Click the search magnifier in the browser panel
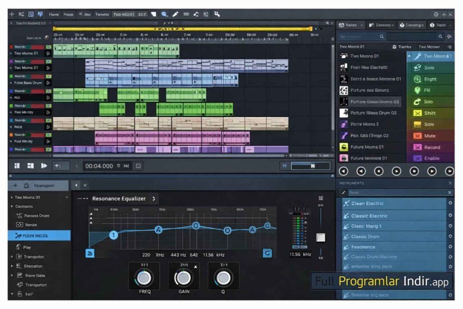 pyautogui.click(x=382, y=37)
